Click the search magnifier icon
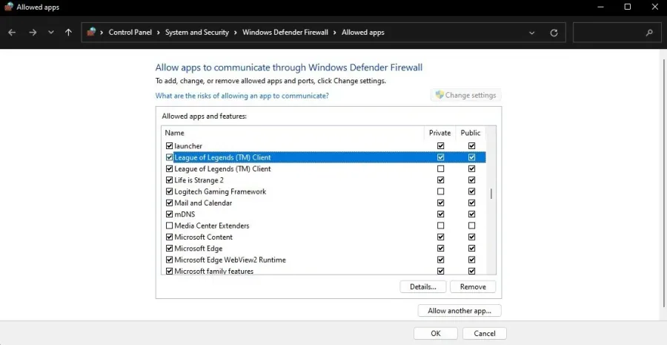 coord(649,33)
